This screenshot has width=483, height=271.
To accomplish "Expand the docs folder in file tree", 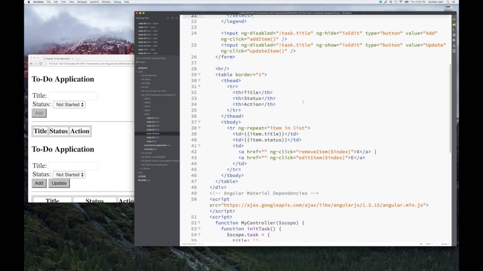I will coord(140,172).
